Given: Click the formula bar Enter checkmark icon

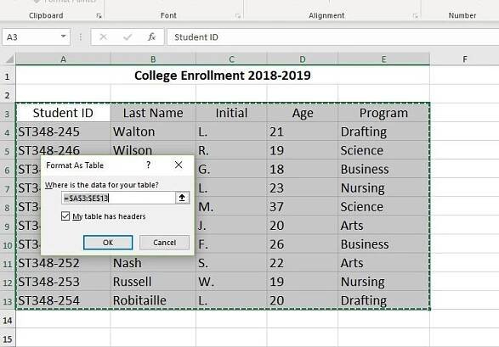Looking at the screenshot, I should tap(128, 37).
